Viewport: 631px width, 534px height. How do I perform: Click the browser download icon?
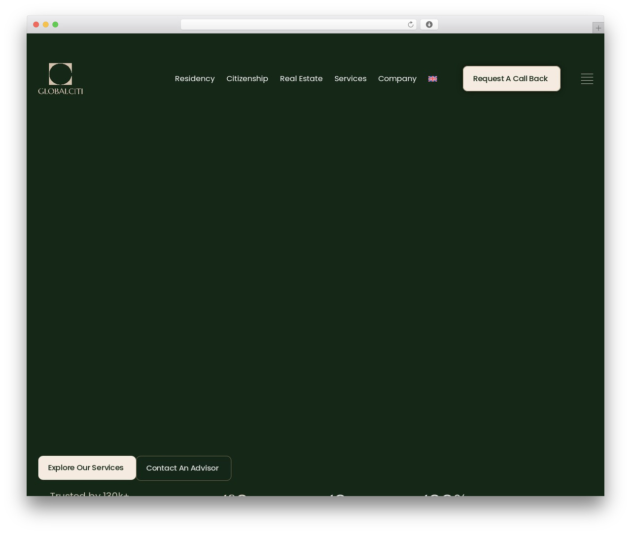click(x=429, y=25)
